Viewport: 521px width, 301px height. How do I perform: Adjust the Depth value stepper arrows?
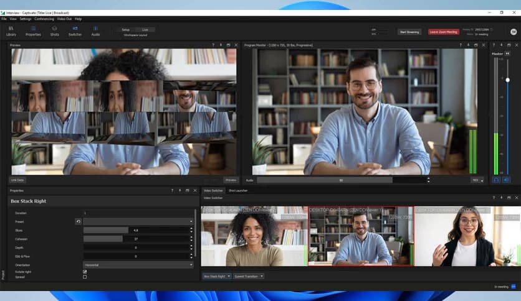click(x=191, y=248)
